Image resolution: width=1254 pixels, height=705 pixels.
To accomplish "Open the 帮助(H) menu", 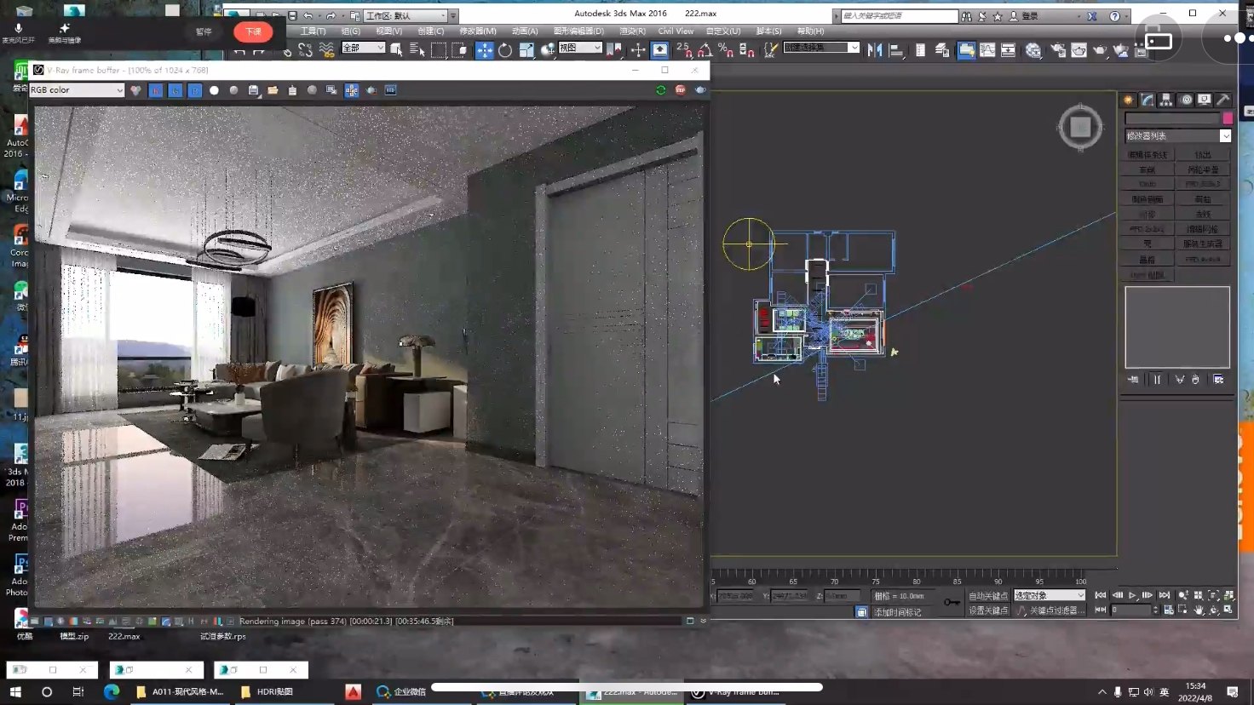I will click(x=810, y=31).
